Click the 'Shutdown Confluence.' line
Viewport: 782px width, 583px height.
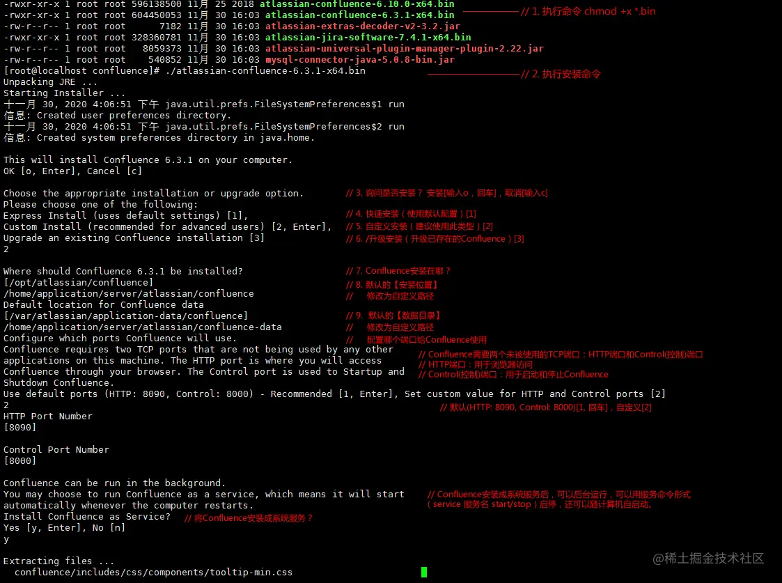pos(59,382)
